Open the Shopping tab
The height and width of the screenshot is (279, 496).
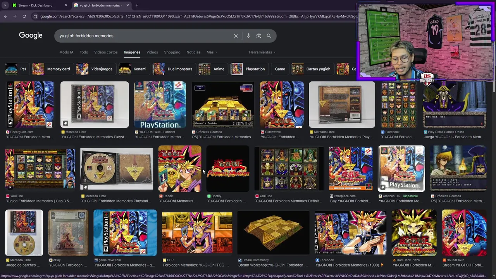(172, 52)
